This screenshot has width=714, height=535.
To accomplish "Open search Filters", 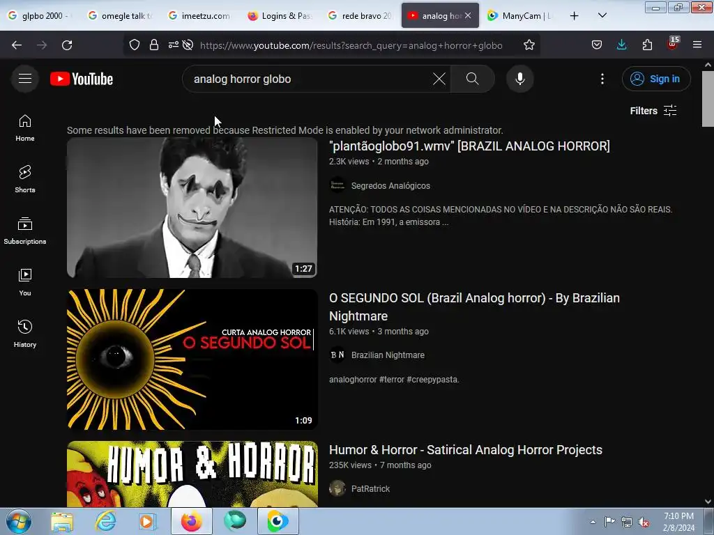I will pyautogui.click(x=653, y=111).
